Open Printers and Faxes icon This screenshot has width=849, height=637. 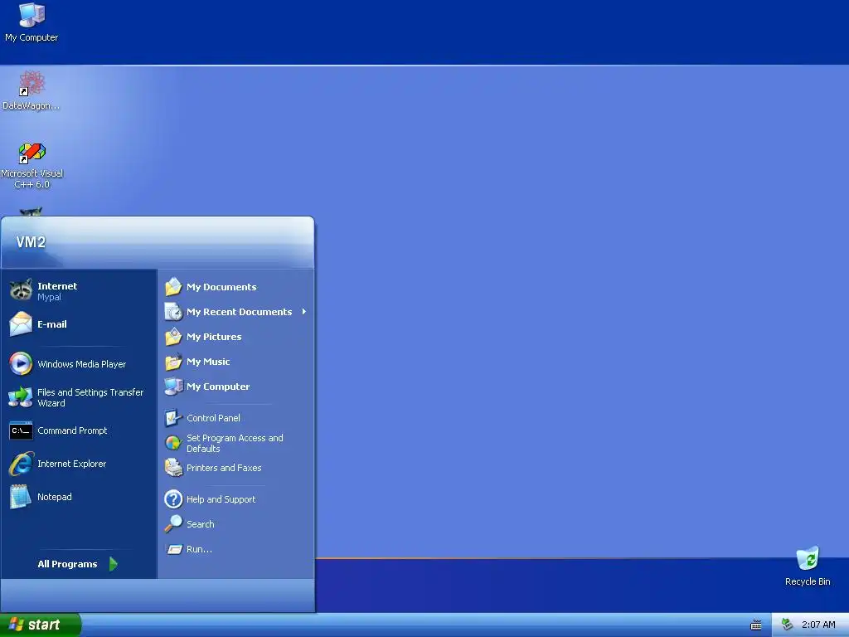tap(173, 468)
